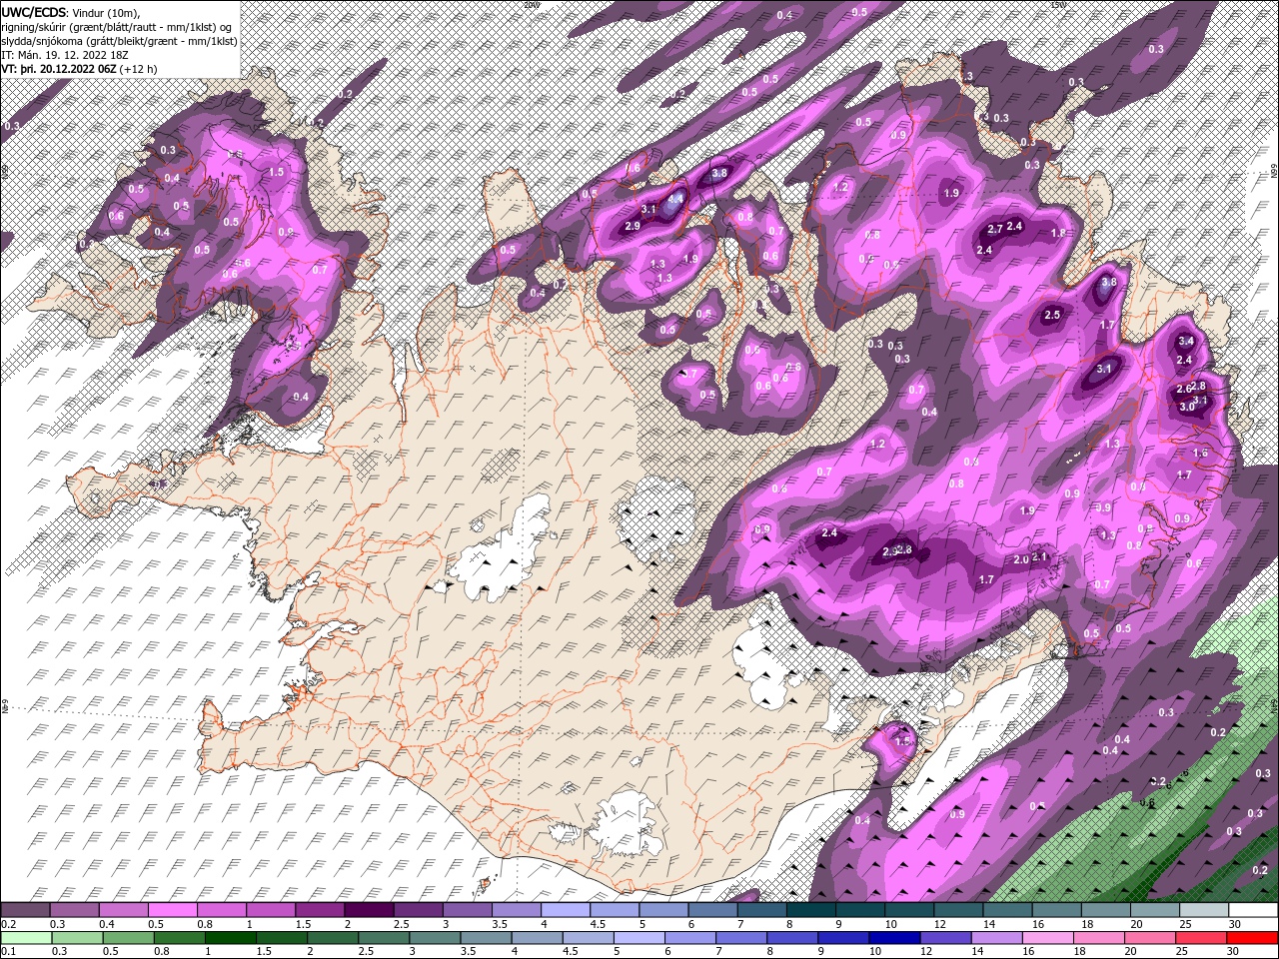Viewport: 1279px width, 959px height.
Task: Click the red swatch above 30 in bottom legend
Action: tap(1252, 937)
